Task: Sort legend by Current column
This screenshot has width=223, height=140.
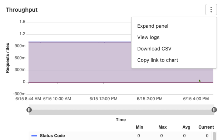Action: 206,127
